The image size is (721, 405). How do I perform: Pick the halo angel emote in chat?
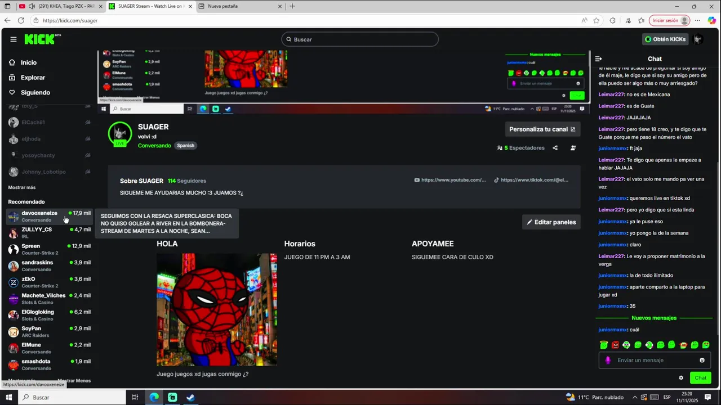coord(604,345)
